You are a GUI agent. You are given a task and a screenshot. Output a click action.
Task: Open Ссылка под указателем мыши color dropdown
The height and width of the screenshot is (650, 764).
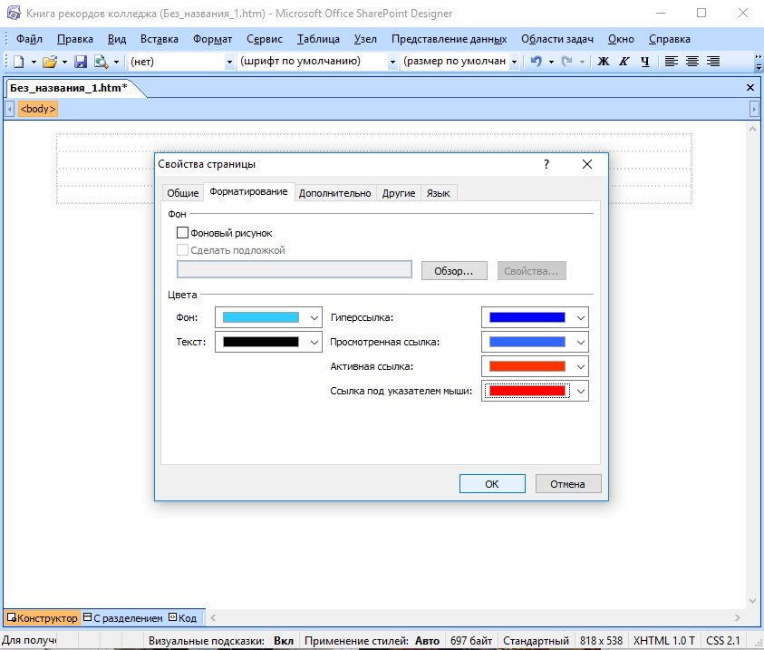point(535,391)
